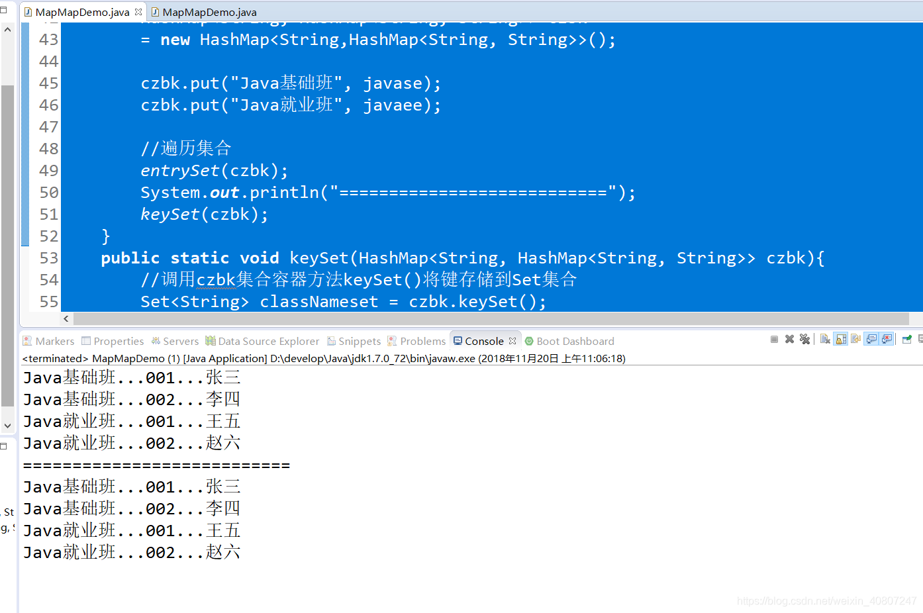Click first console line Java基础班...001...张三

point(132,378)
